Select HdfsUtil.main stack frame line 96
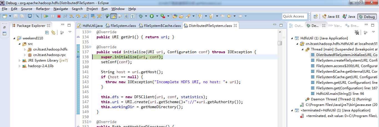 [337, 94]
